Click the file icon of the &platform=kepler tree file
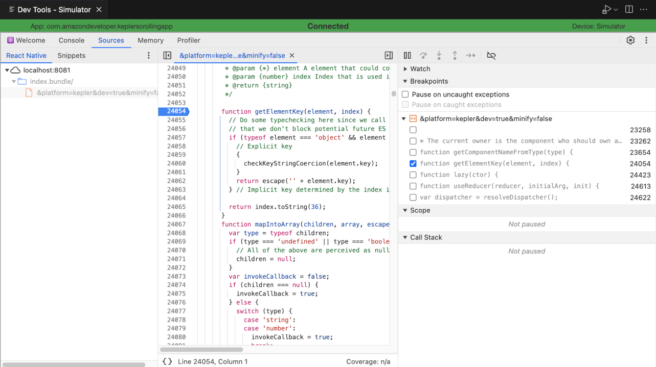 [x=29, y=92]
